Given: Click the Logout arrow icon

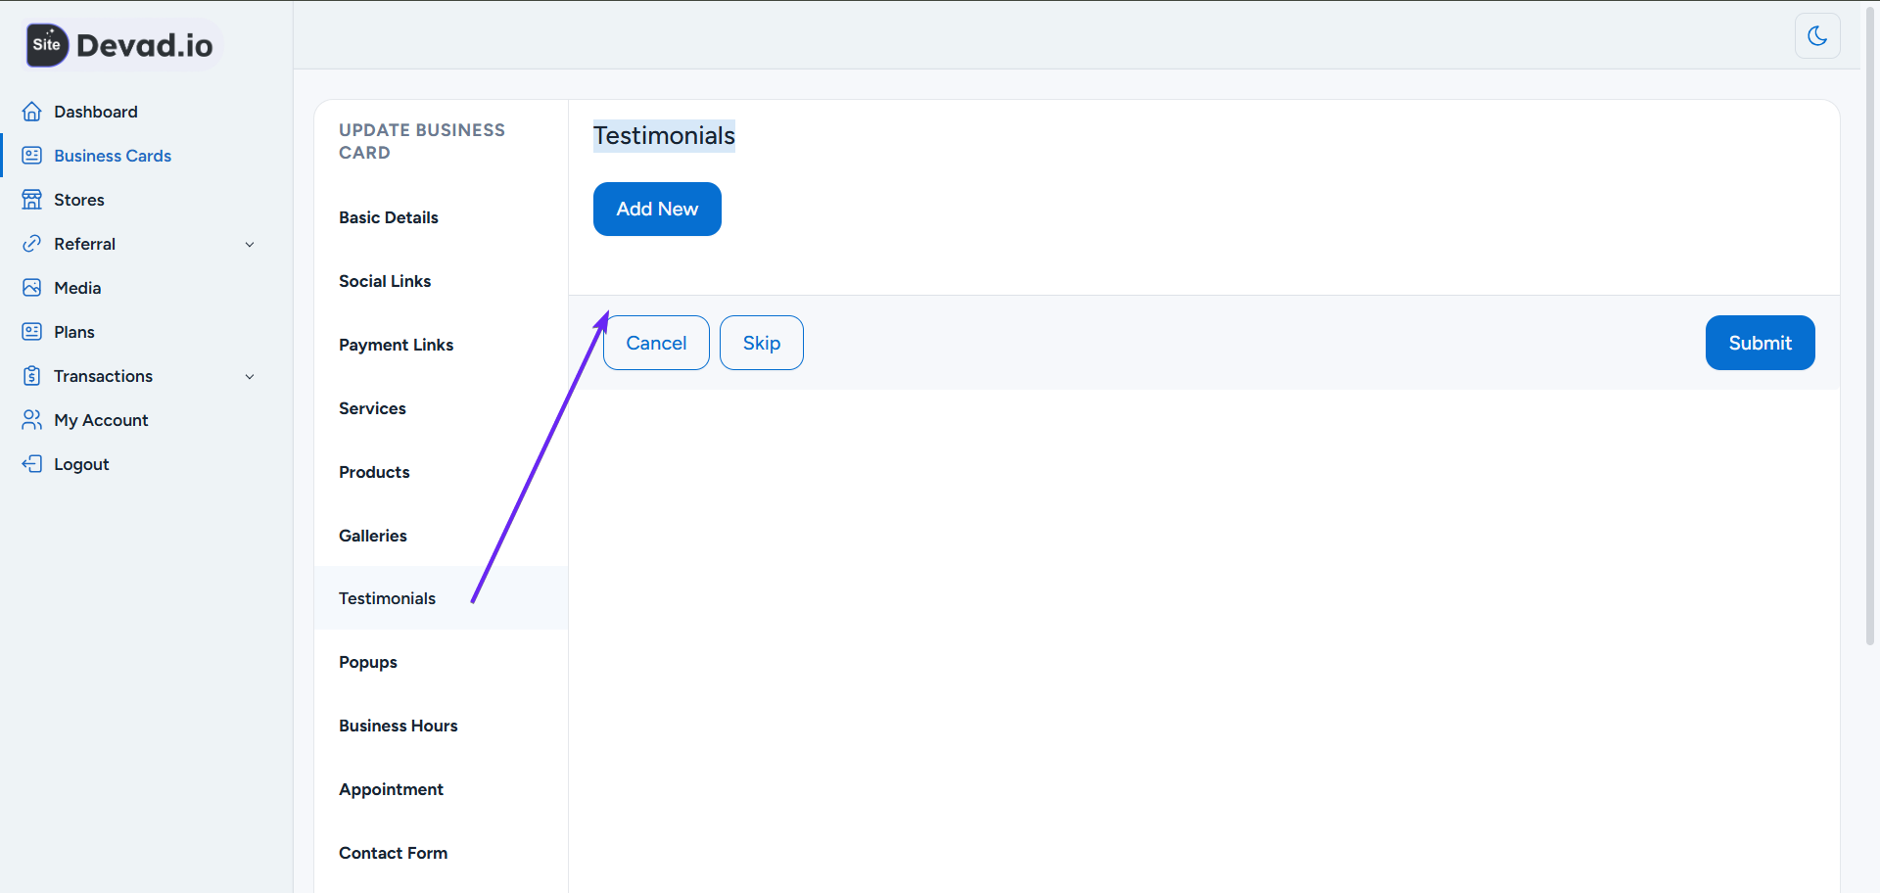Looking at the screenshot, I should click(x=32, y=464).
